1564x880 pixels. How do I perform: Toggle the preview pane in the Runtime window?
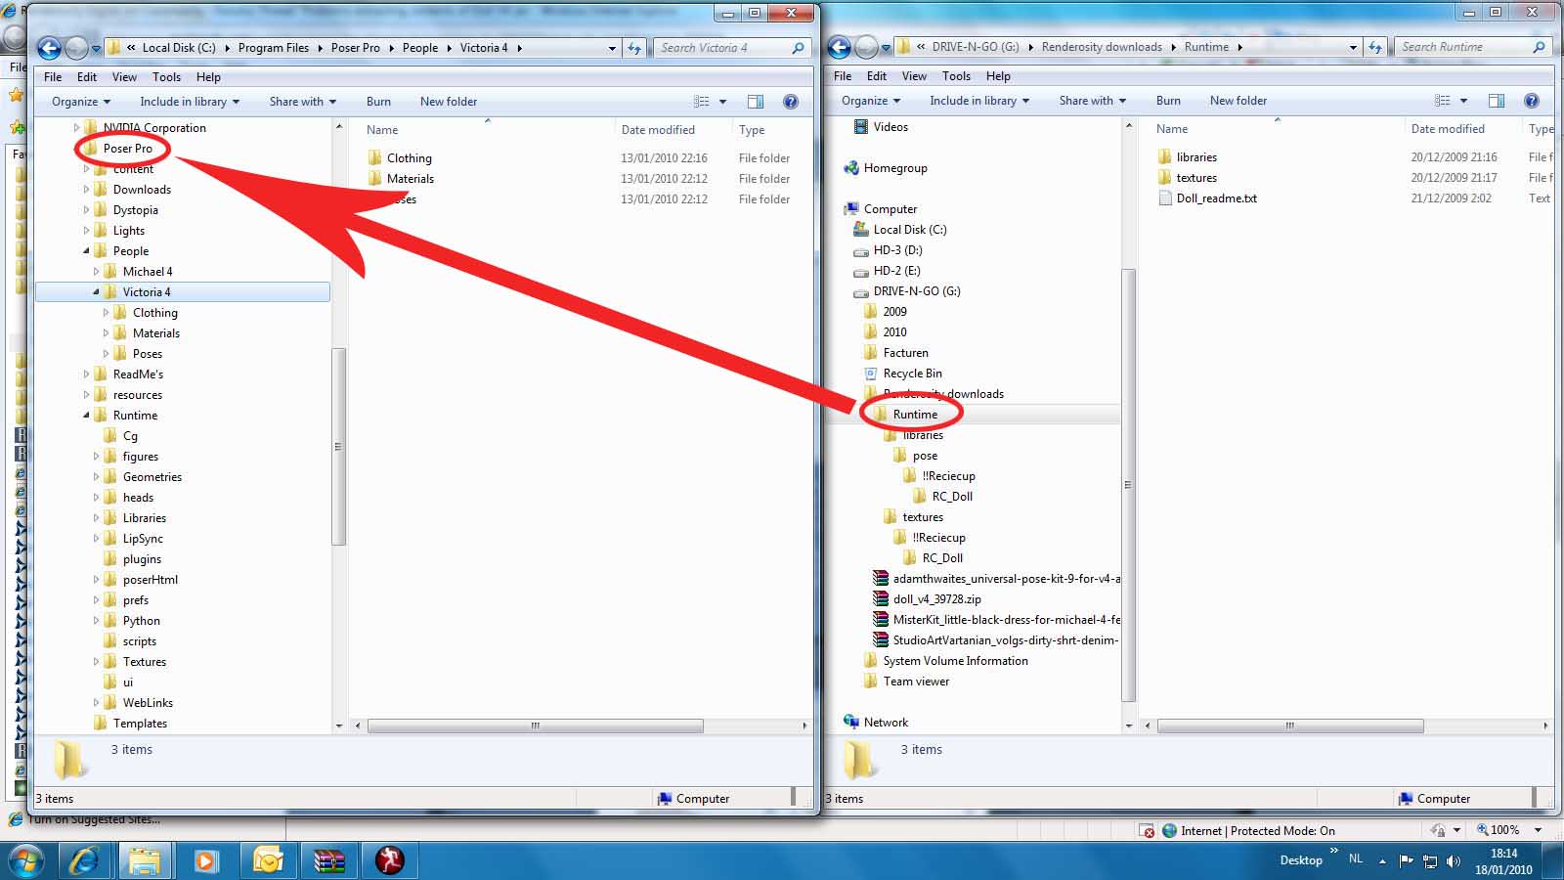(x=1497, y=101)
